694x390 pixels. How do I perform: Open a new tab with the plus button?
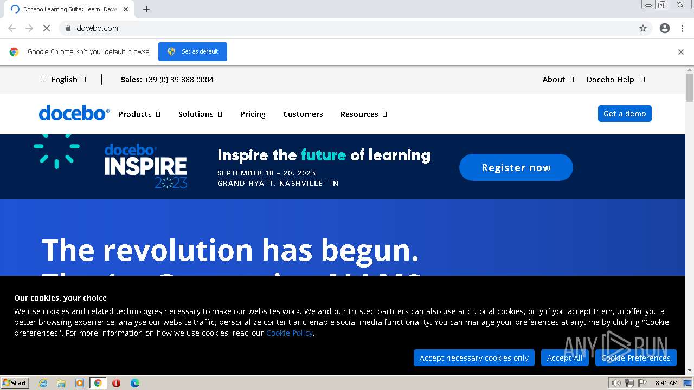146,9
